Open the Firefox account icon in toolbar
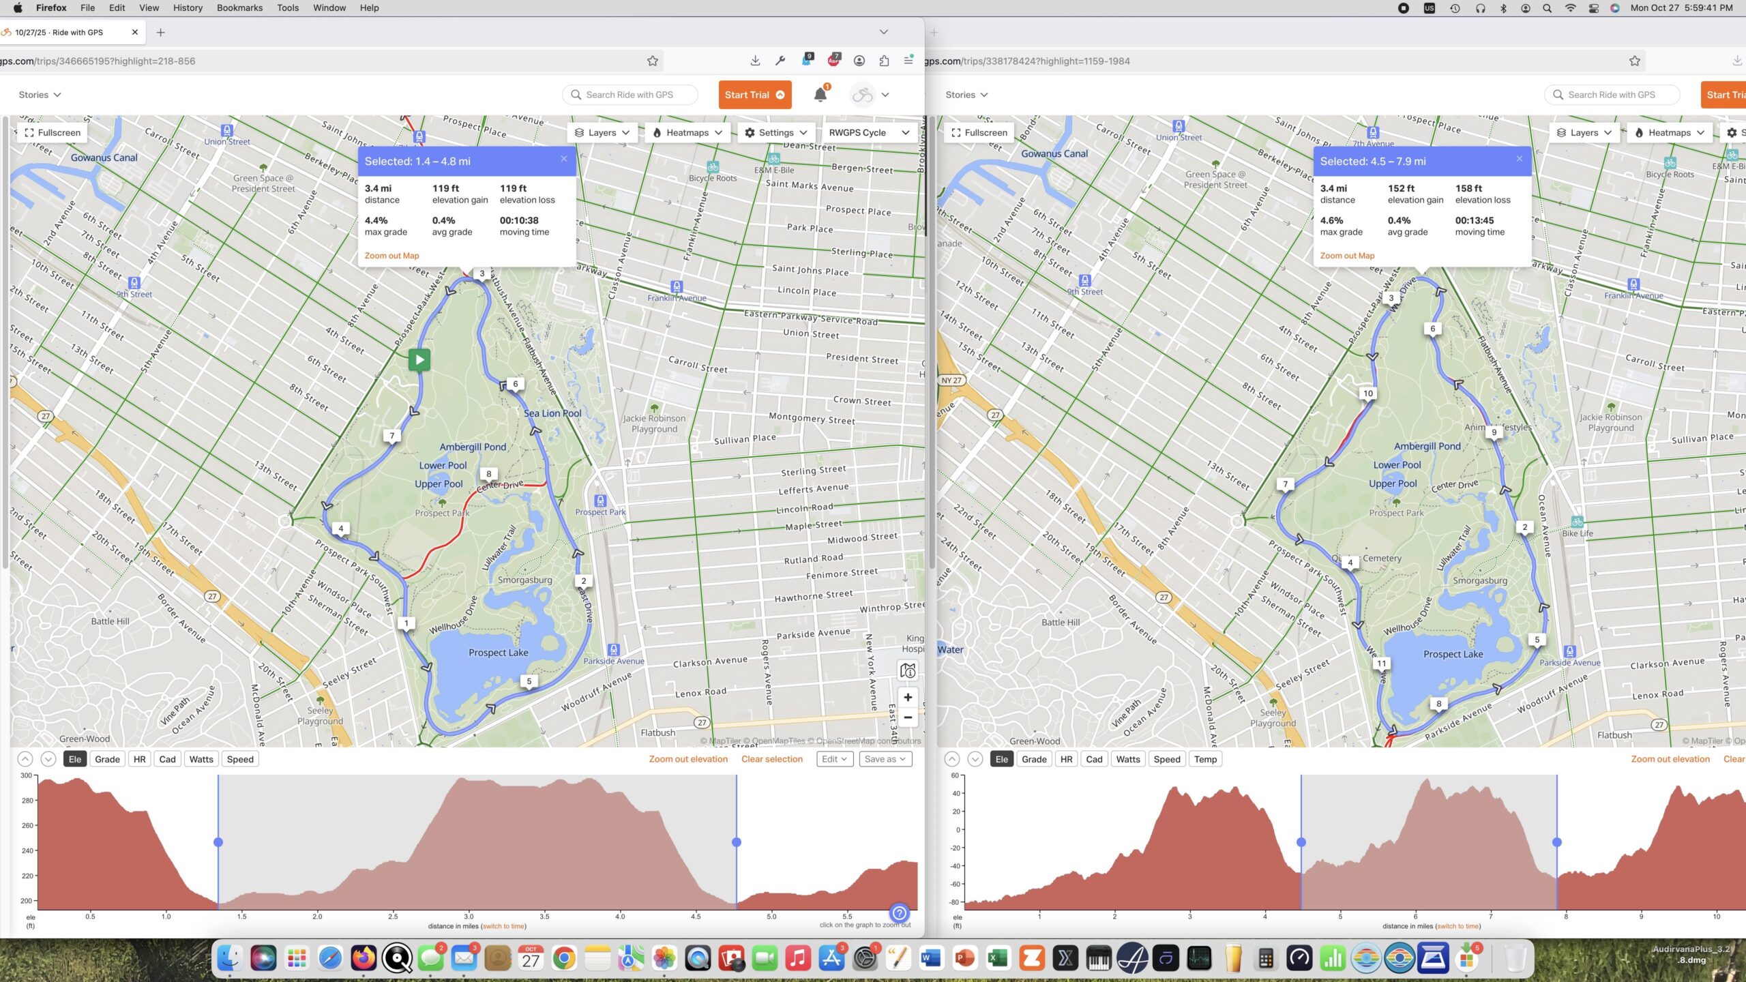1746x982 pixels. (x=859, y=61)
